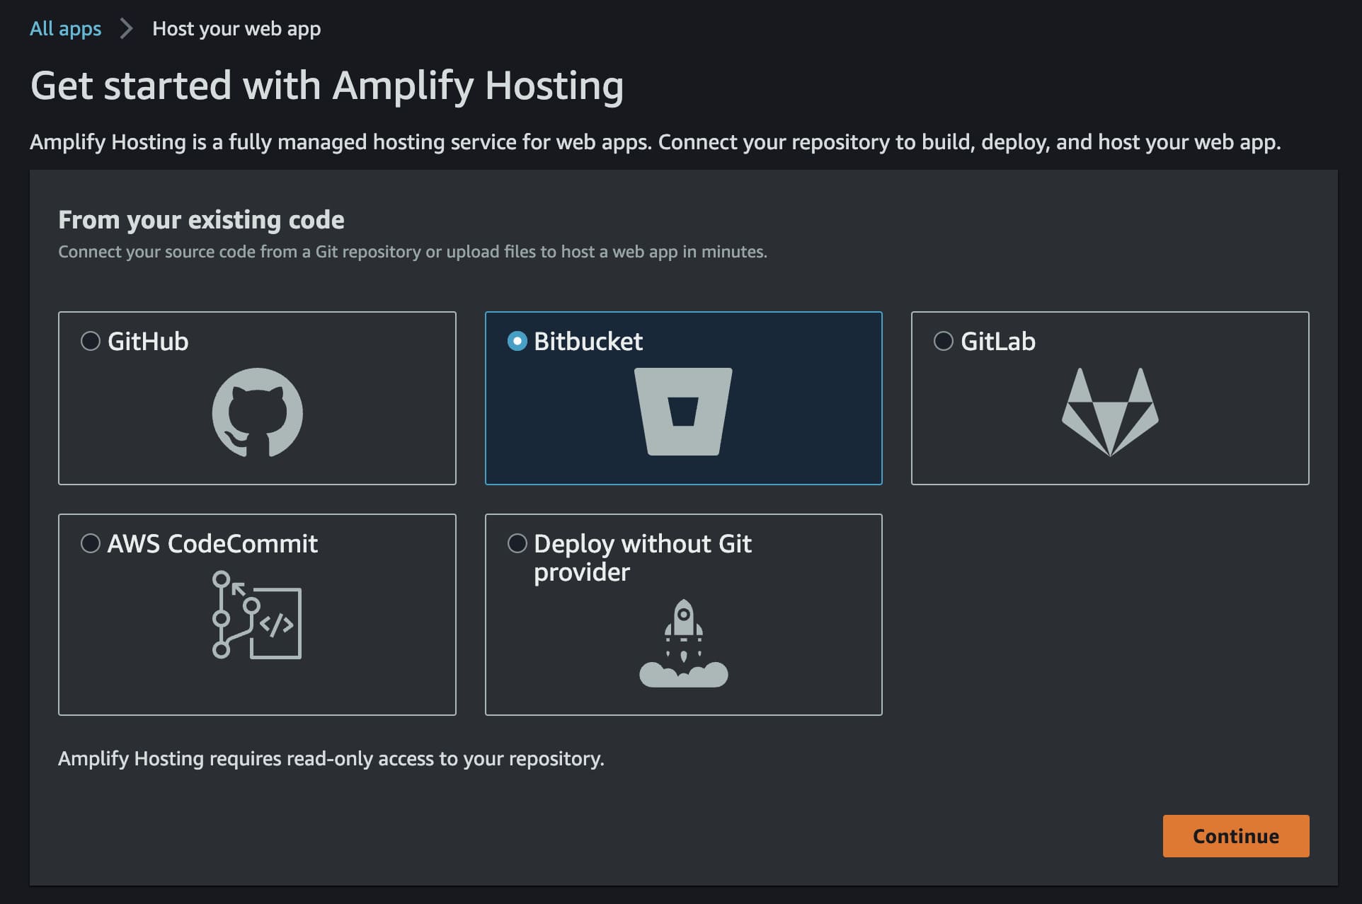
Task: Click the Bitbucket label text
Action: [x=588, y=342]
